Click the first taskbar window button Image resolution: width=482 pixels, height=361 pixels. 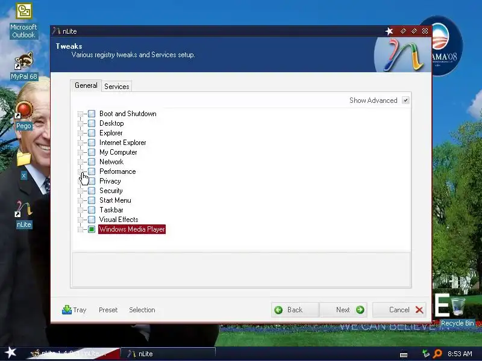point(72,354)
